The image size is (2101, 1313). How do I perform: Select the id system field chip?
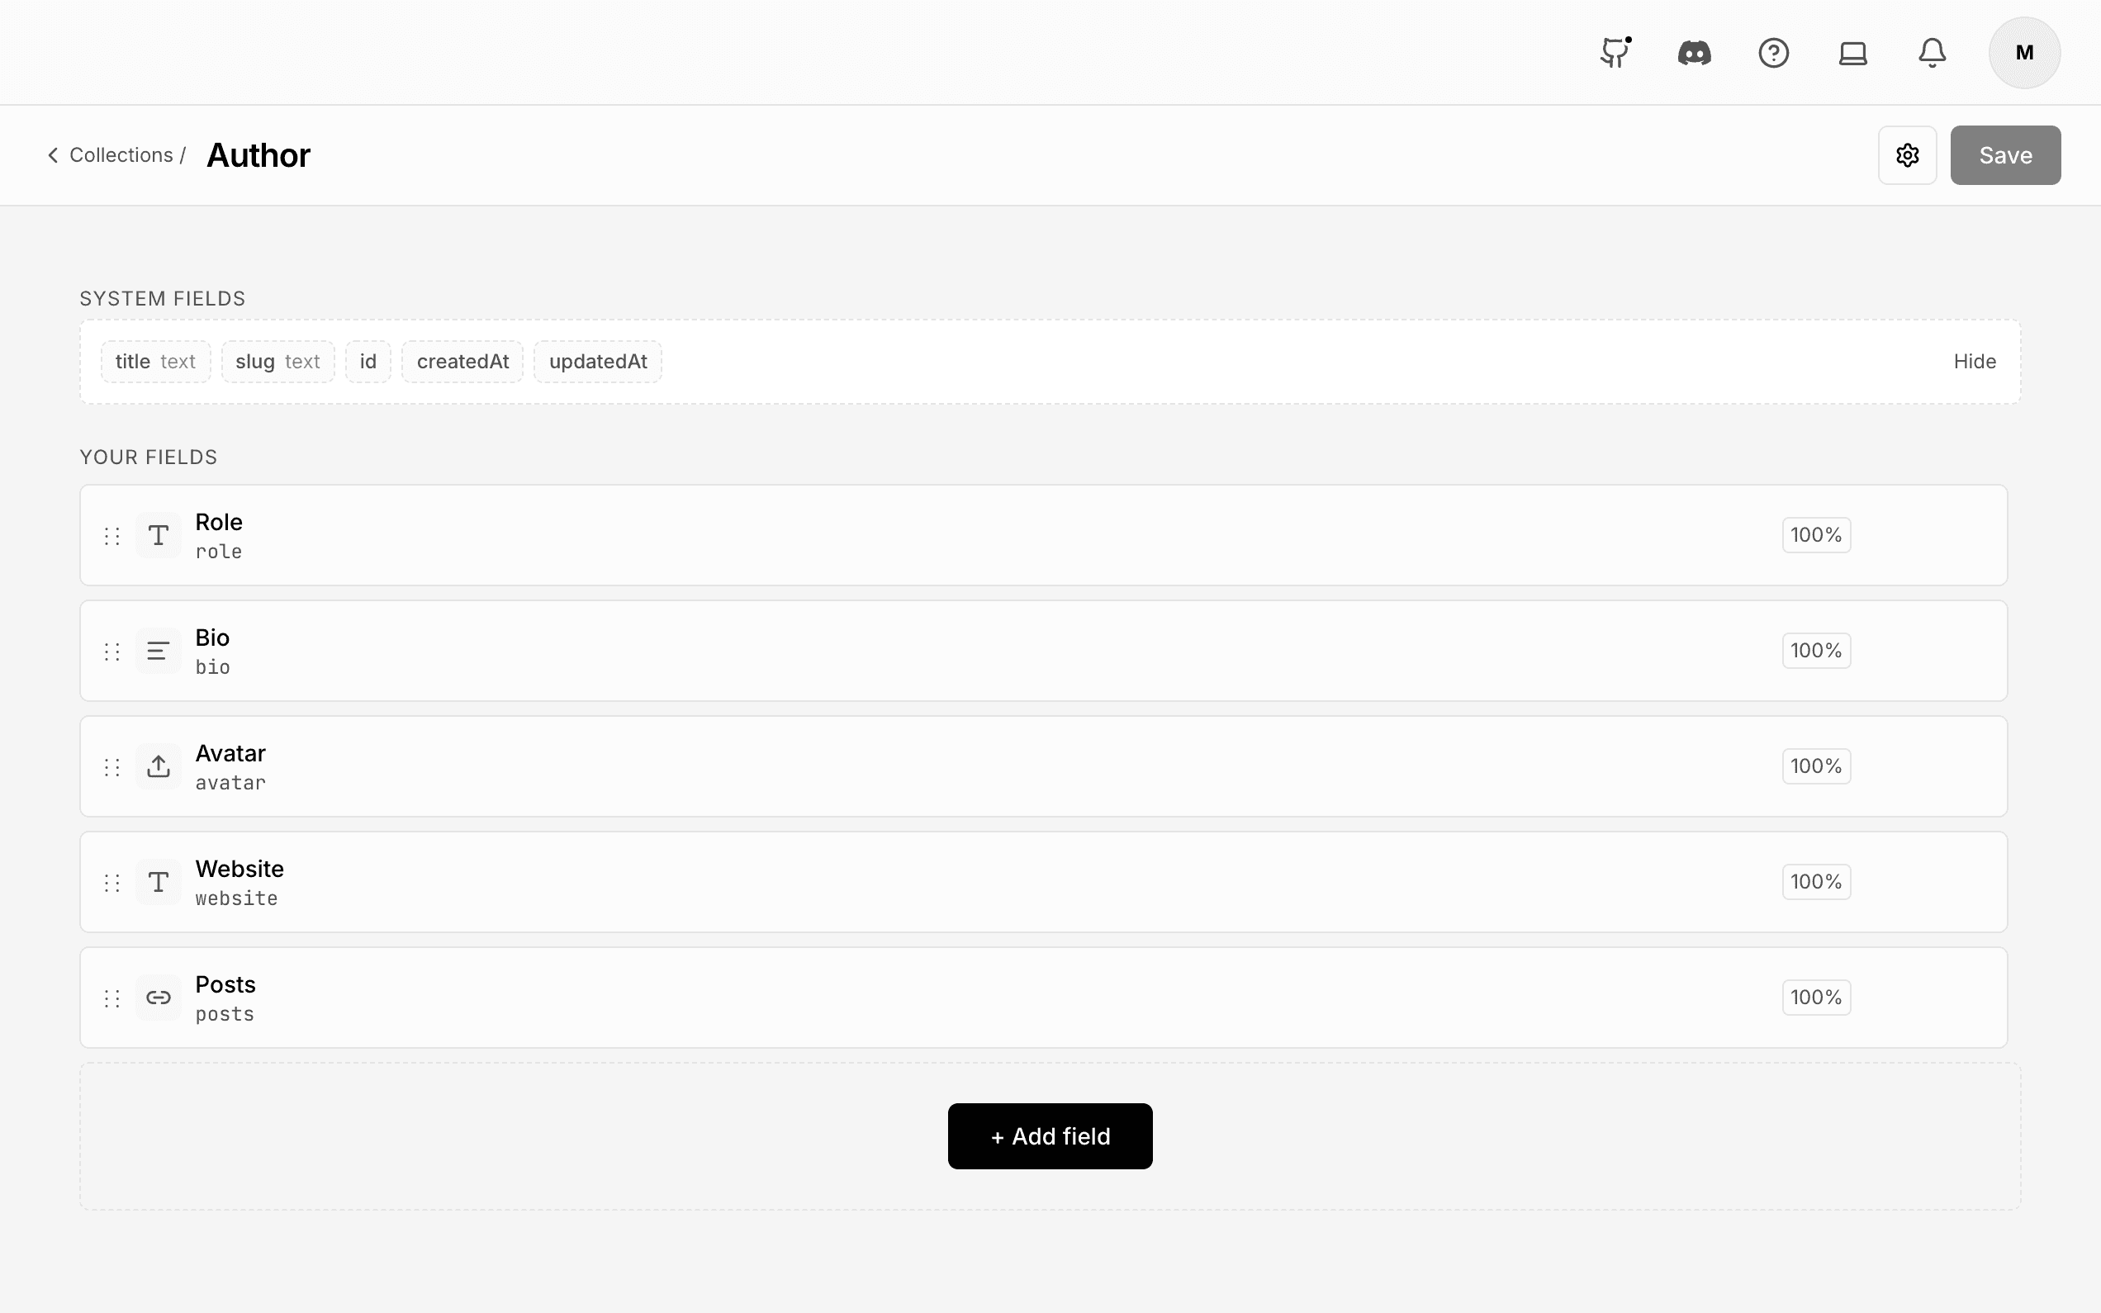pos(368,361)
